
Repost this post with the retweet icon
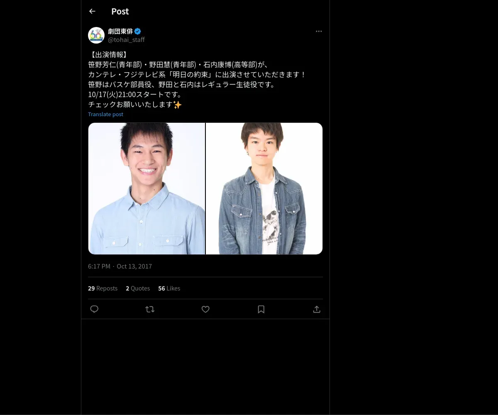tap(150, 309)
